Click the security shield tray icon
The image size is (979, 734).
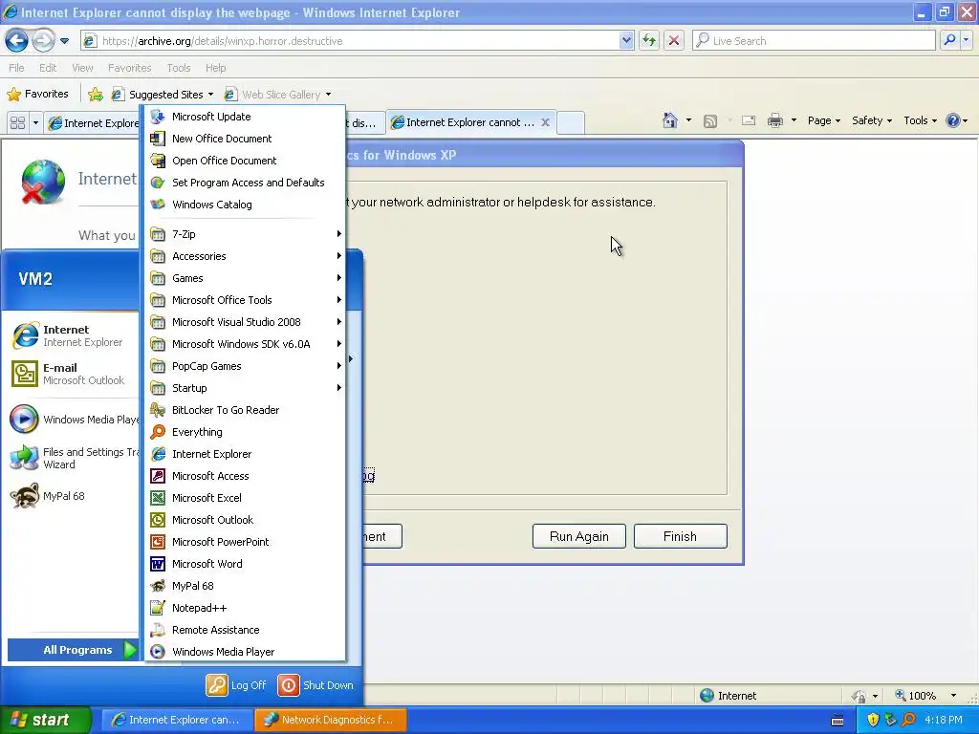(873, 720)
